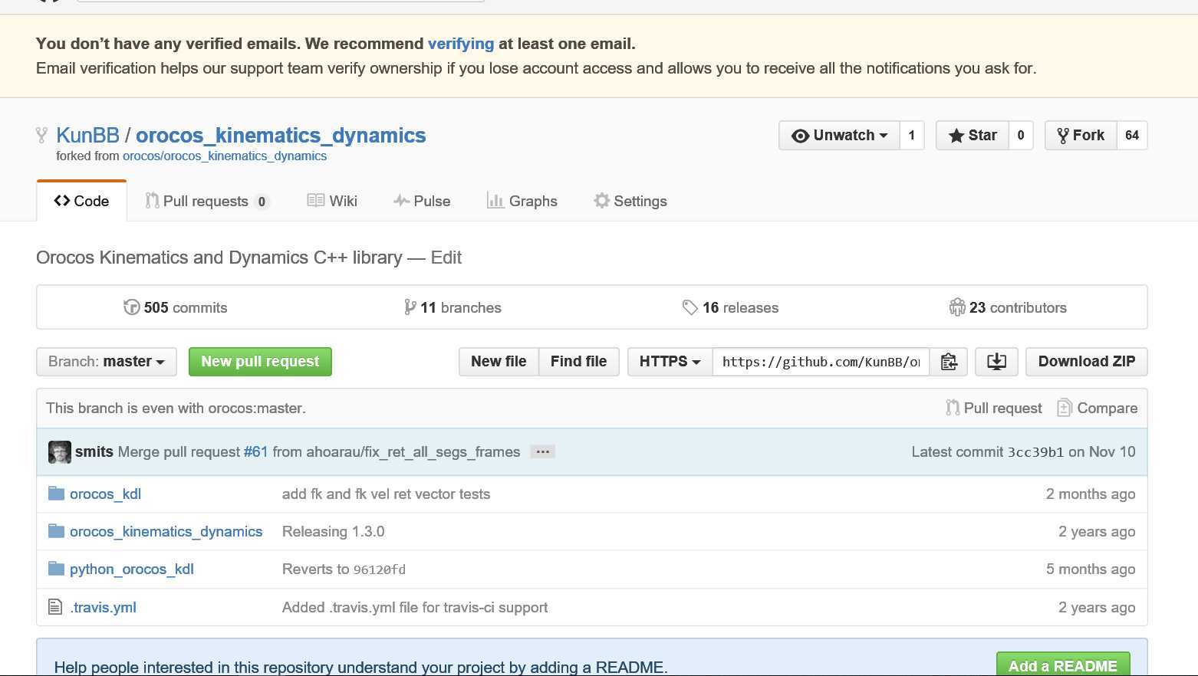Viewport: 1198px width, 676px height.
Task: Fork the repository
Action: click(x=1081, y=136)
